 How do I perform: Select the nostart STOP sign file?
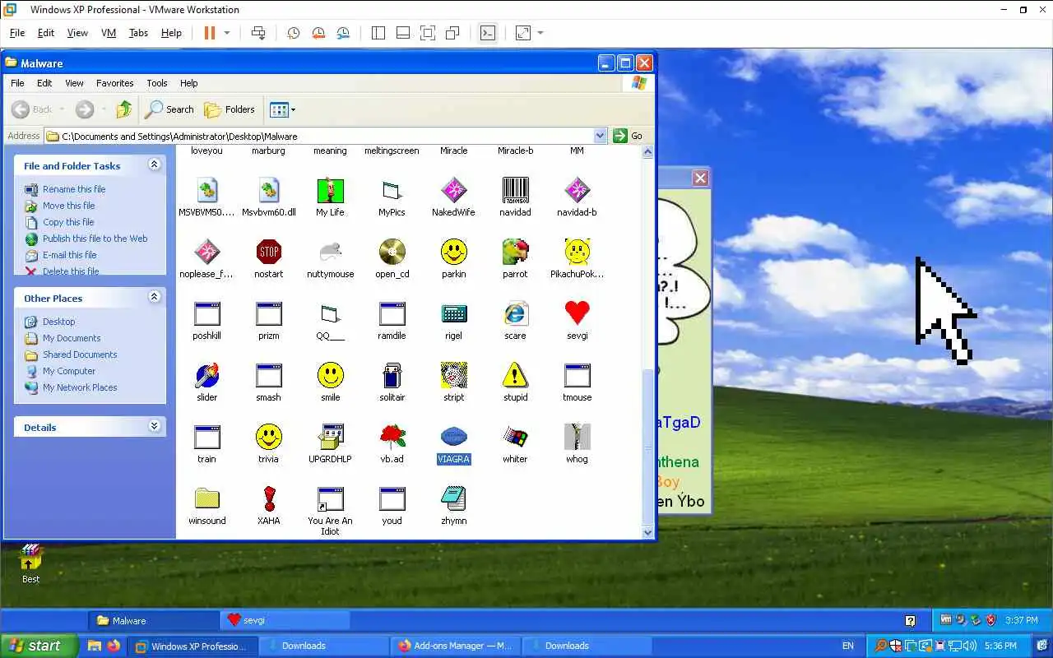click(x=268, y=252)
